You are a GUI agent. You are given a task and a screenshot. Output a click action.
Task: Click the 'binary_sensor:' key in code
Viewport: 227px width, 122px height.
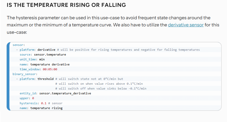(25, 74)
